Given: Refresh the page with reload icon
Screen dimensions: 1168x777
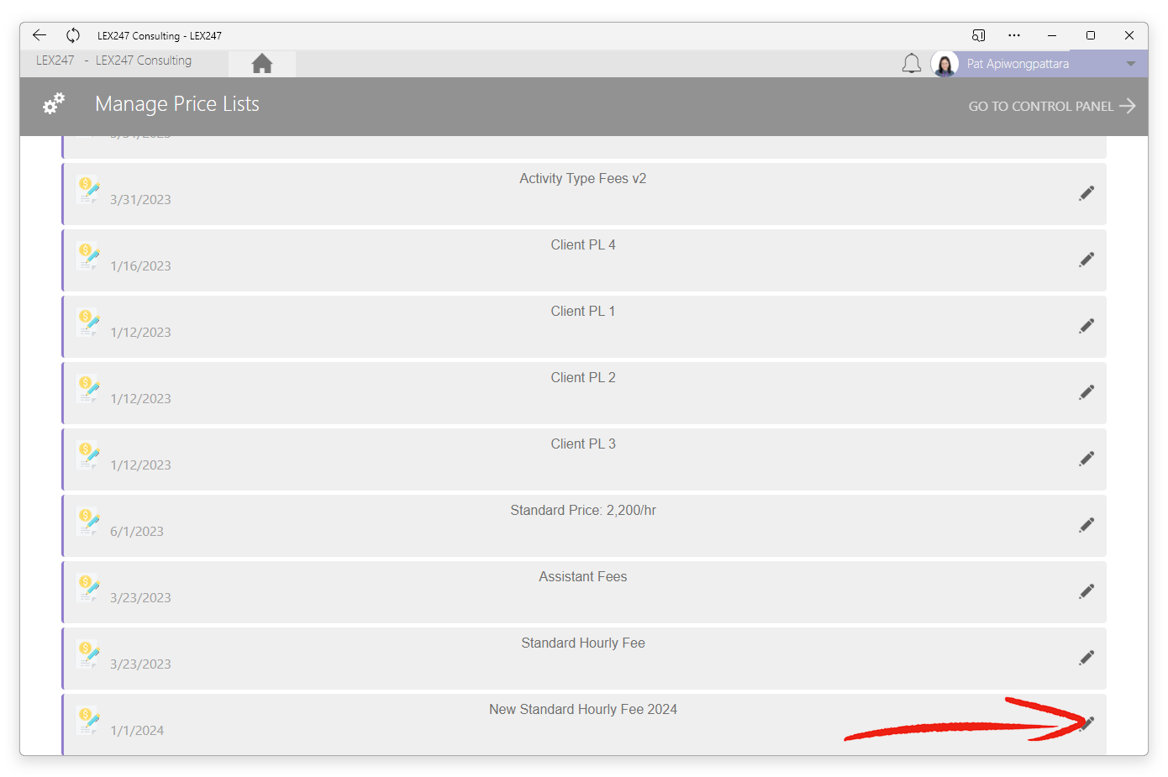Looking at the screenshot, I should [x=73, y=35].
